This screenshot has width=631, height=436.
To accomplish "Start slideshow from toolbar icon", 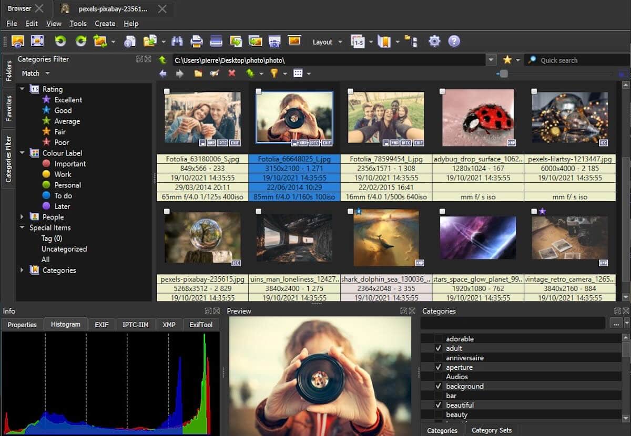I will tap(294, 40).
